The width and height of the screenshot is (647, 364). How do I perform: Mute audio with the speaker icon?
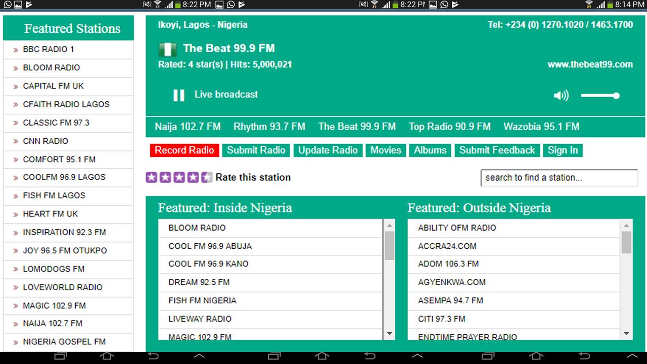(561, 96)
